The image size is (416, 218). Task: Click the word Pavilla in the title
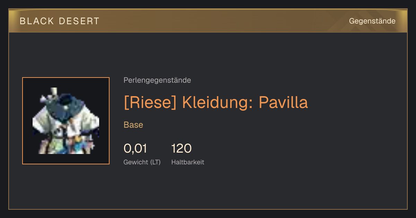point(283,102)
